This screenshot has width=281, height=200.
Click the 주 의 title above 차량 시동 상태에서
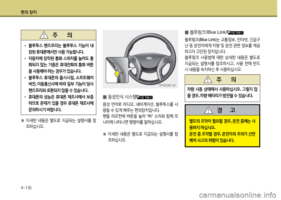(x=226, y=79)
